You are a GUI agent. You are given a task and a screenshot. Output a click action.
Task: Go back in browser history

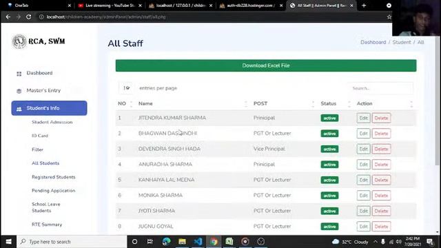(x=8, y=17)
